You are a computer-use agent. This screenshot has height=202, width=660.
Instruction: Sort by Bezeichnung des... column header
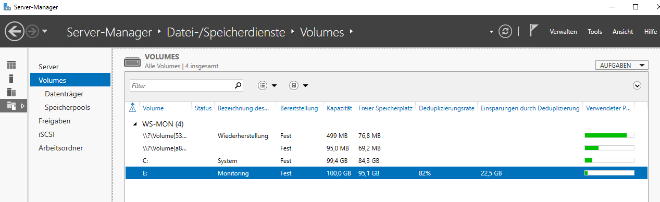click(244, 108)
